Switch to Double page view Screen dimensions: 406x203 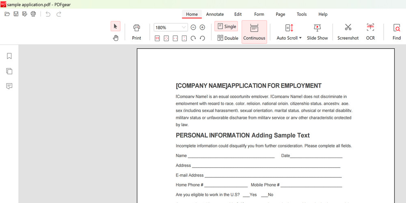227,38
